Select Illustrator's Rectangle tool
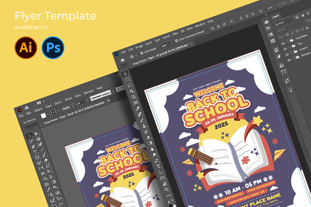 (x=37, y=158)
